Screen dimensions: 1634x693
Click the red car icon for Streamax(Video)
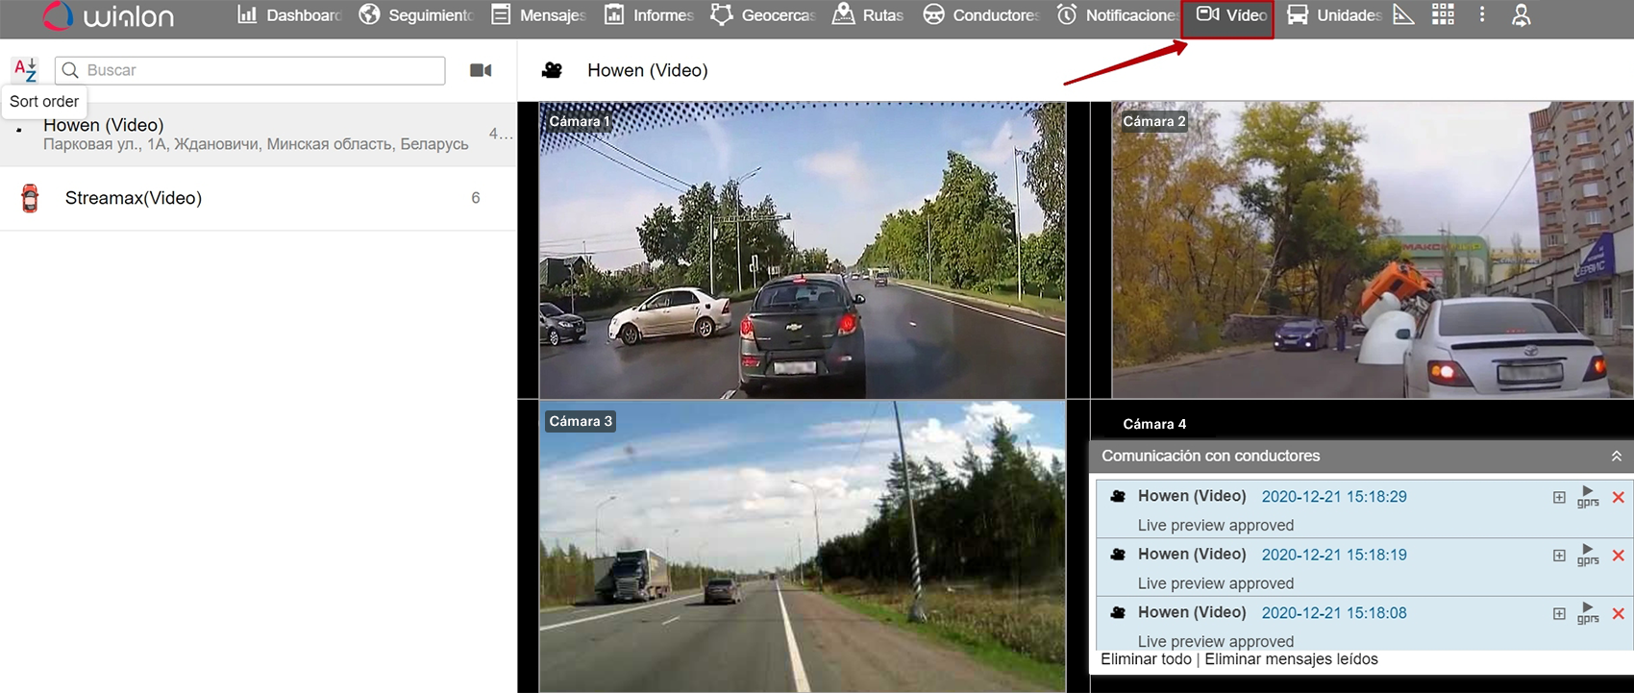[30, 198]
